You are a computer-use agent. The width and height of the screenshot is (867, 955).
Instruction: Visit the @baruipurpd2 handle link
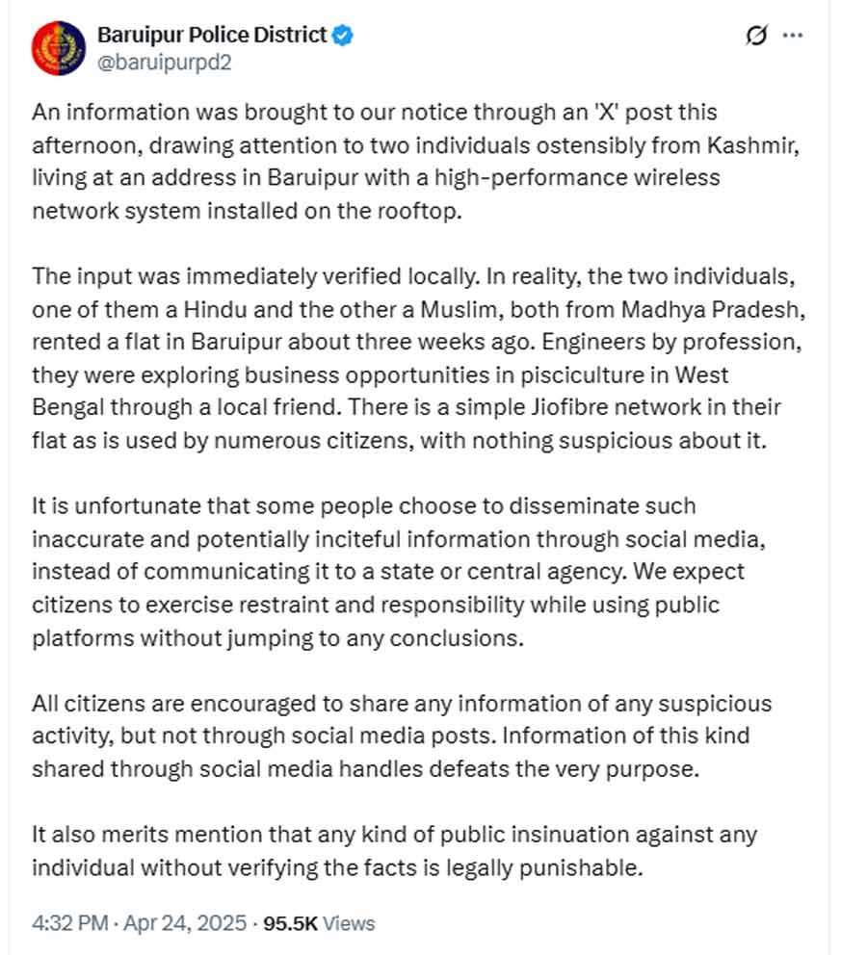(x=165, y=63)
